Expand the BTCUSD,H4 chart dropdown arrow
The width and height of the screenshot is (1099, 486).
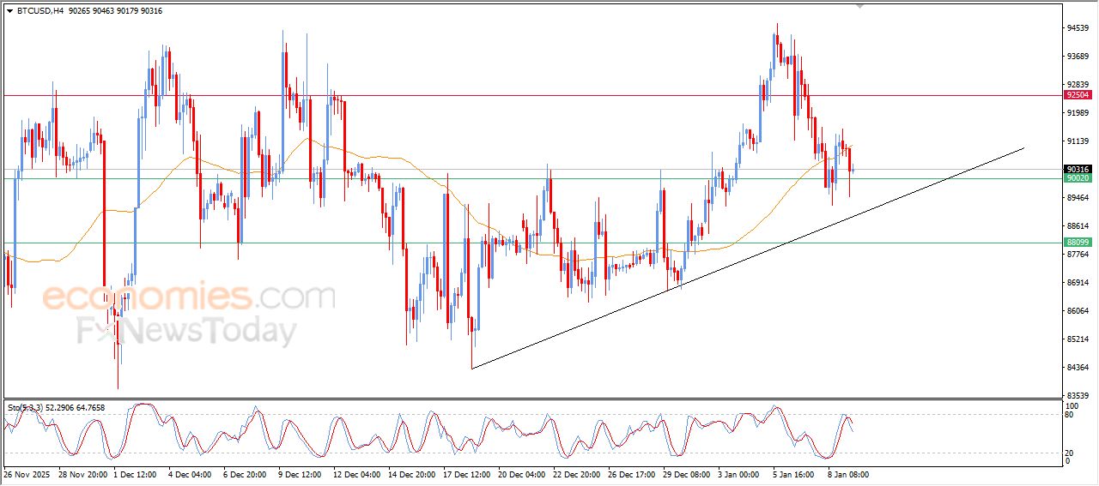(9, 11)
